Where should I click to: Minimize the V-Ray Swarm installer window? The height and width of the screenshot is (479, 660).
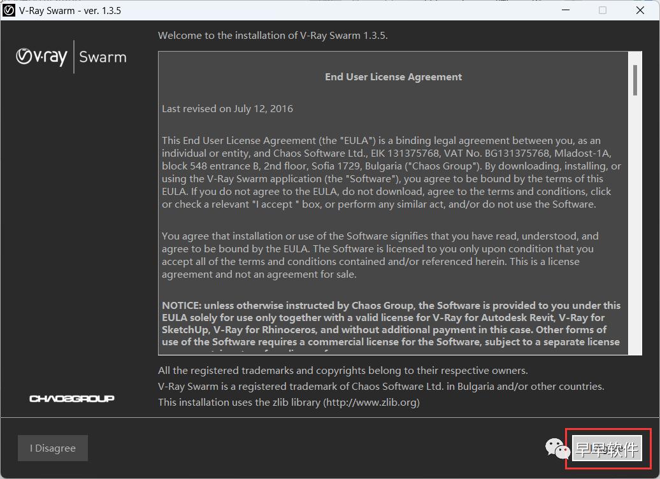point(566,10)
